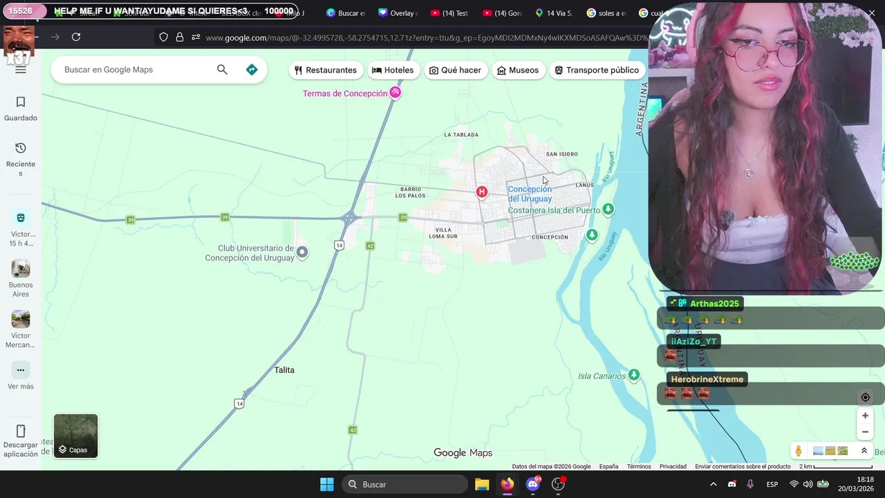Click the Club Universitario location marker

302,252
